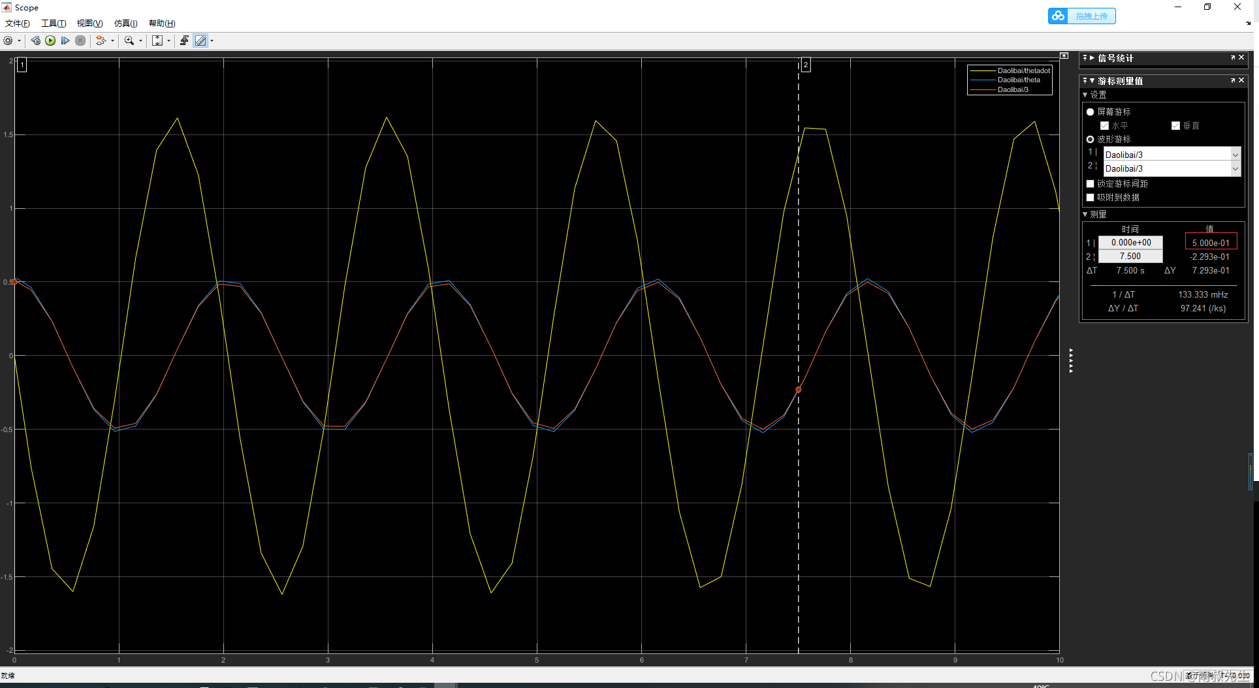Screen dimensions: 1259x688
Task: Click the cursor 2 time field 7.500
Action: (x=1130, y=257)
